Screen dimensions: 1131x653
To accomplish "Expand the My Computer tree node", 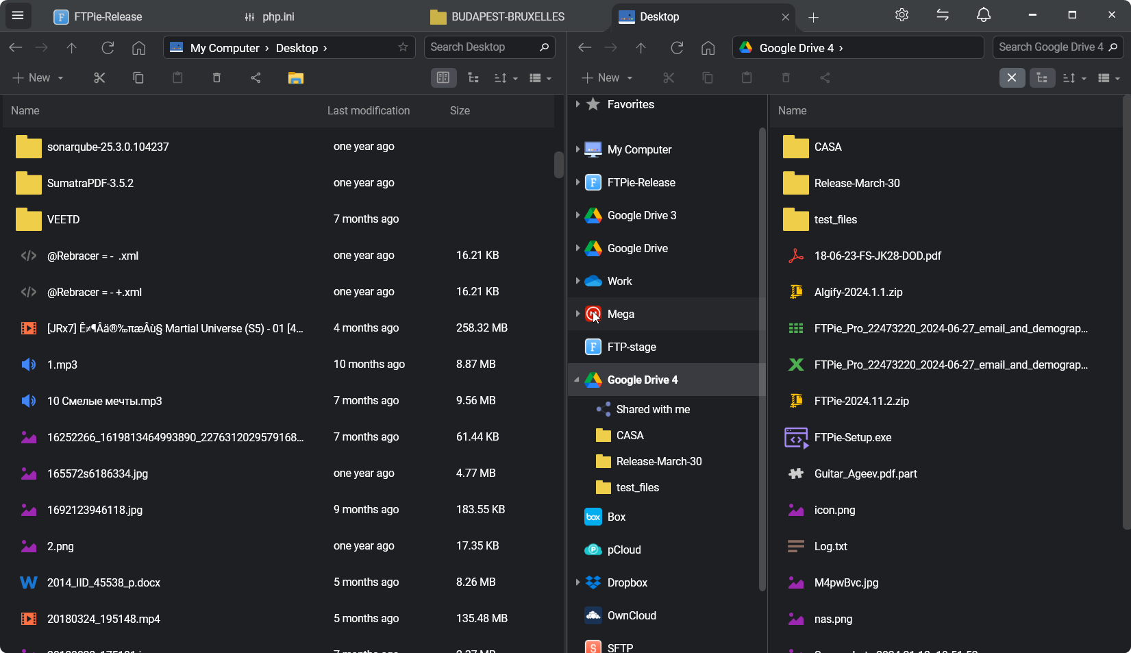I will 577,149.
